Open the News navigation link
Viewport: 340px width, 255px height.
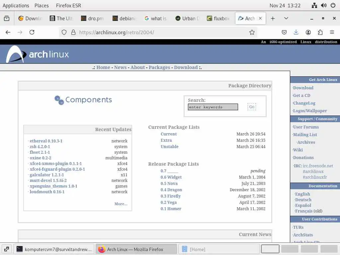(x=120, y=67)
